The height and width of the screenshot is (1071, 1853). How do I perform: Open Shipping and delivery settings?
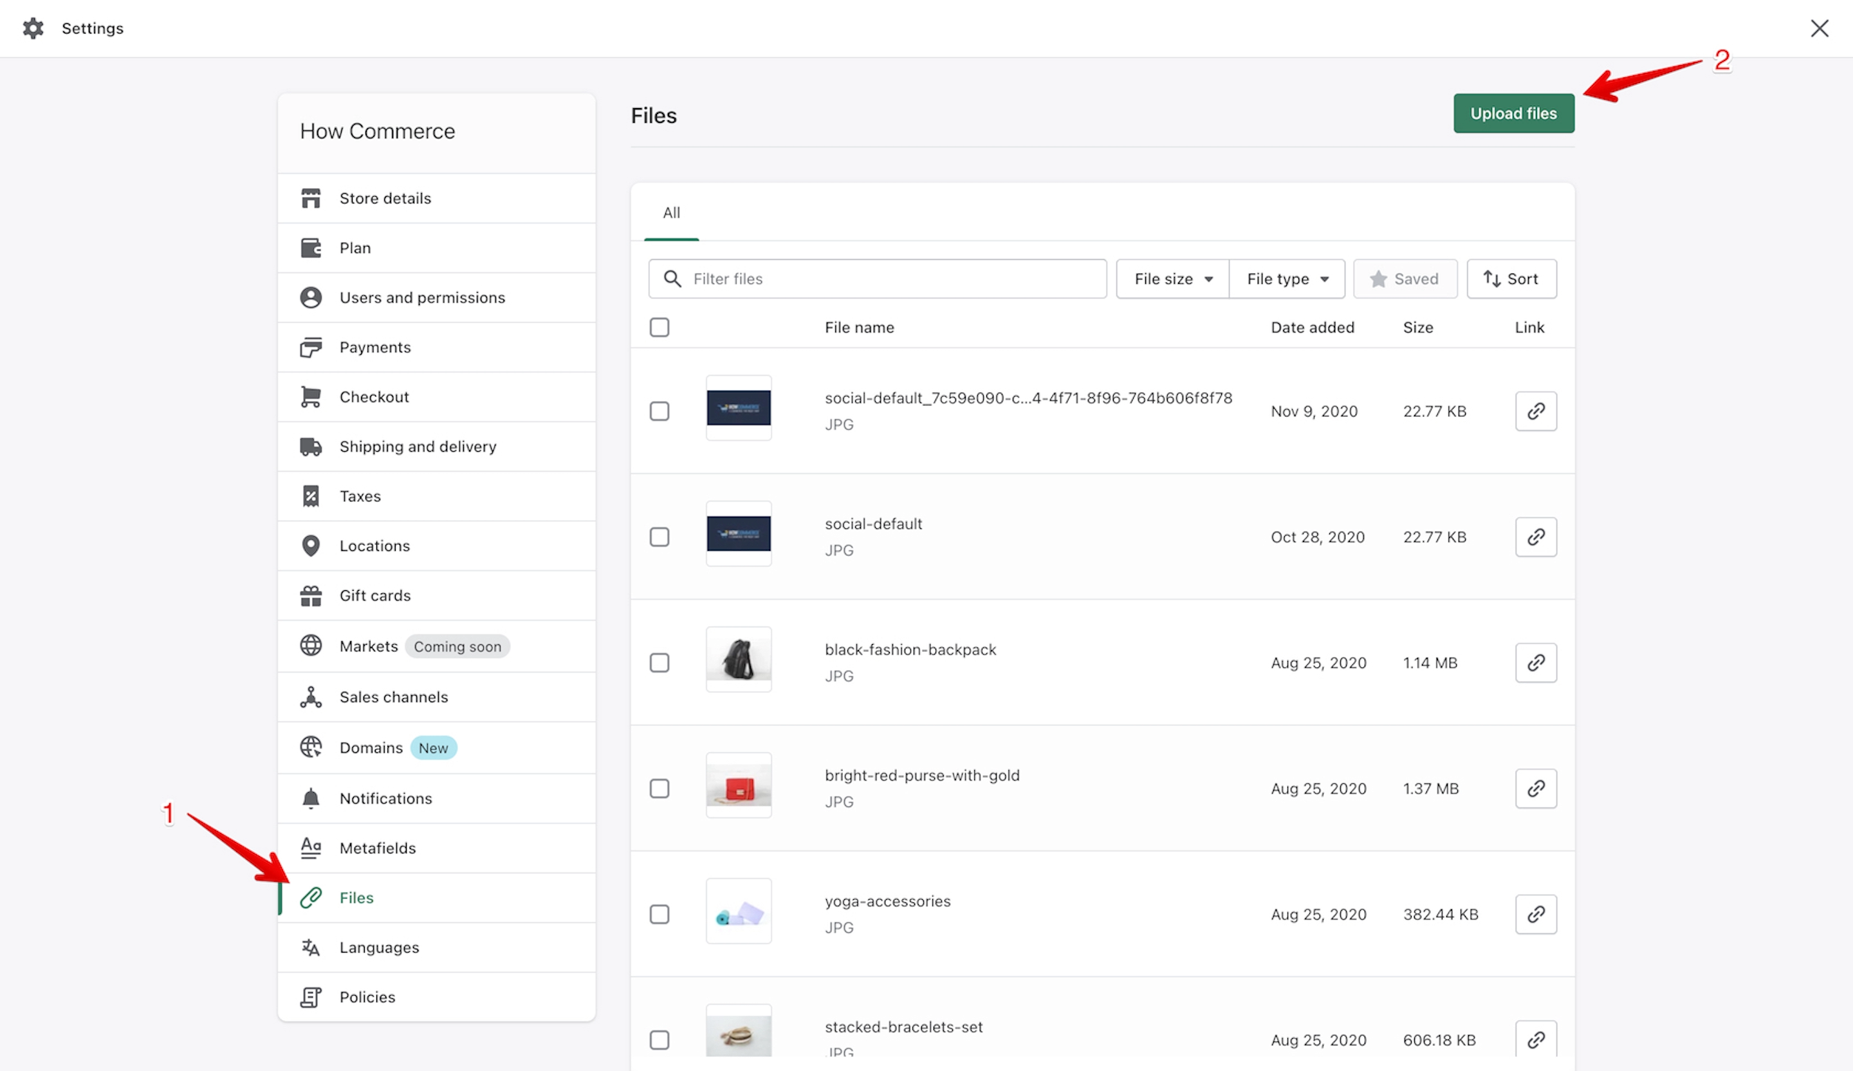(437, 447)
